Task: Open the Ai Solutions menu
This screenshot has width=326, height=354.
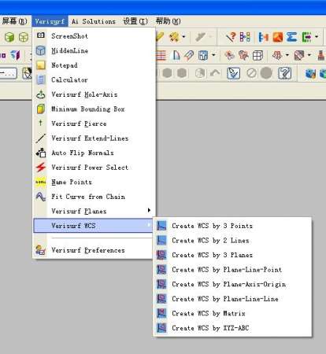Action: point(94,21)
